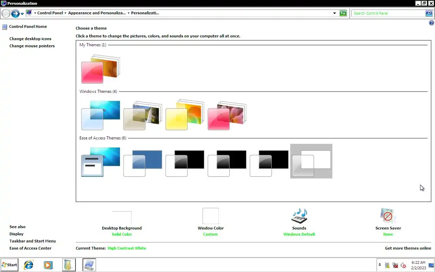This screenshot has width=435, height=272.
Task: Click the Back navigation button
Action: point(6,13)
